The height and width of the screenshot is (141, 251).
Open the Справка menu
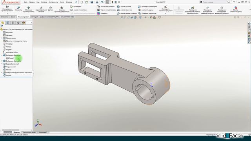69,2
